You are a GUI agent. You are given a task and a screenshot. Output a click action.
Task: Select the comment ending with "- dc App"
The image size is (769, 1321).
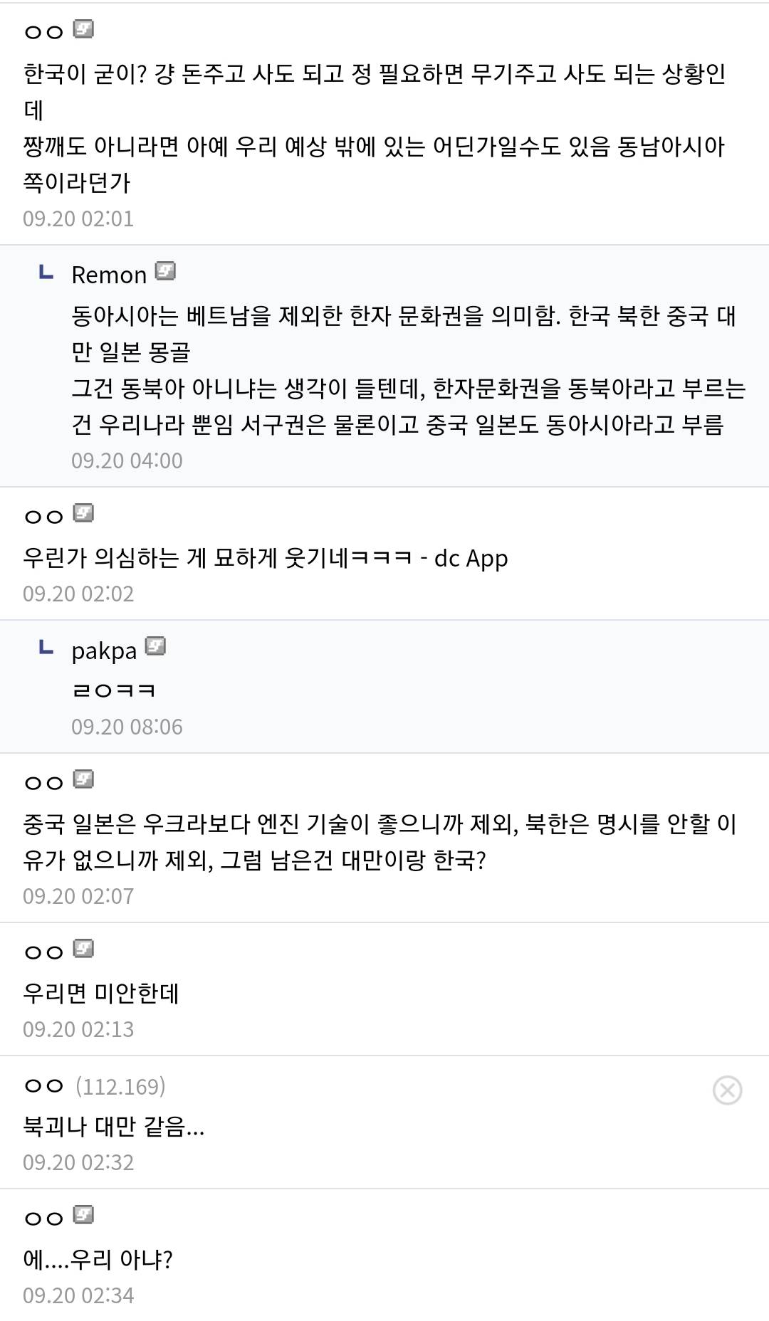pyautogui.click(x=265, y=558)
